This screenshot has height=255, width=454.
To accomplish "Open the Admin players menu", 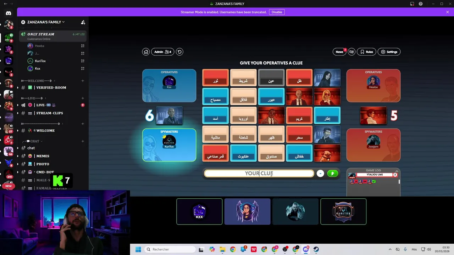I will pos(163,52).
